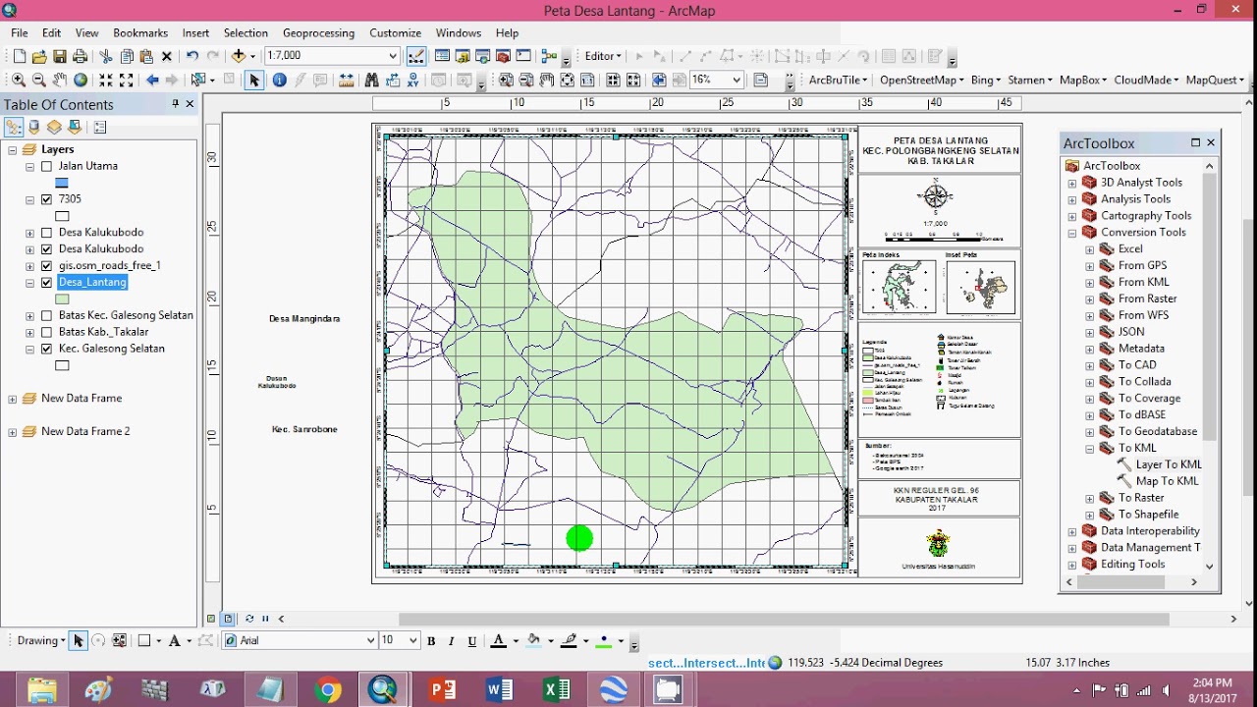The height and width of the screenshot is (707, 1257).
Task: Save the map with the floppy icon
Action: click(60, 56)
